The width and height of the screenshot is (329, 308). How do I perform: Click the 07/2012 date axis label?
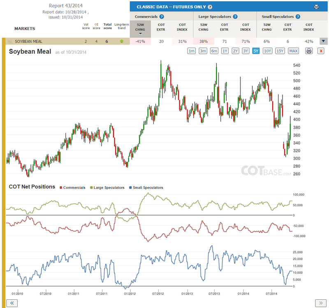coord(158,294)
